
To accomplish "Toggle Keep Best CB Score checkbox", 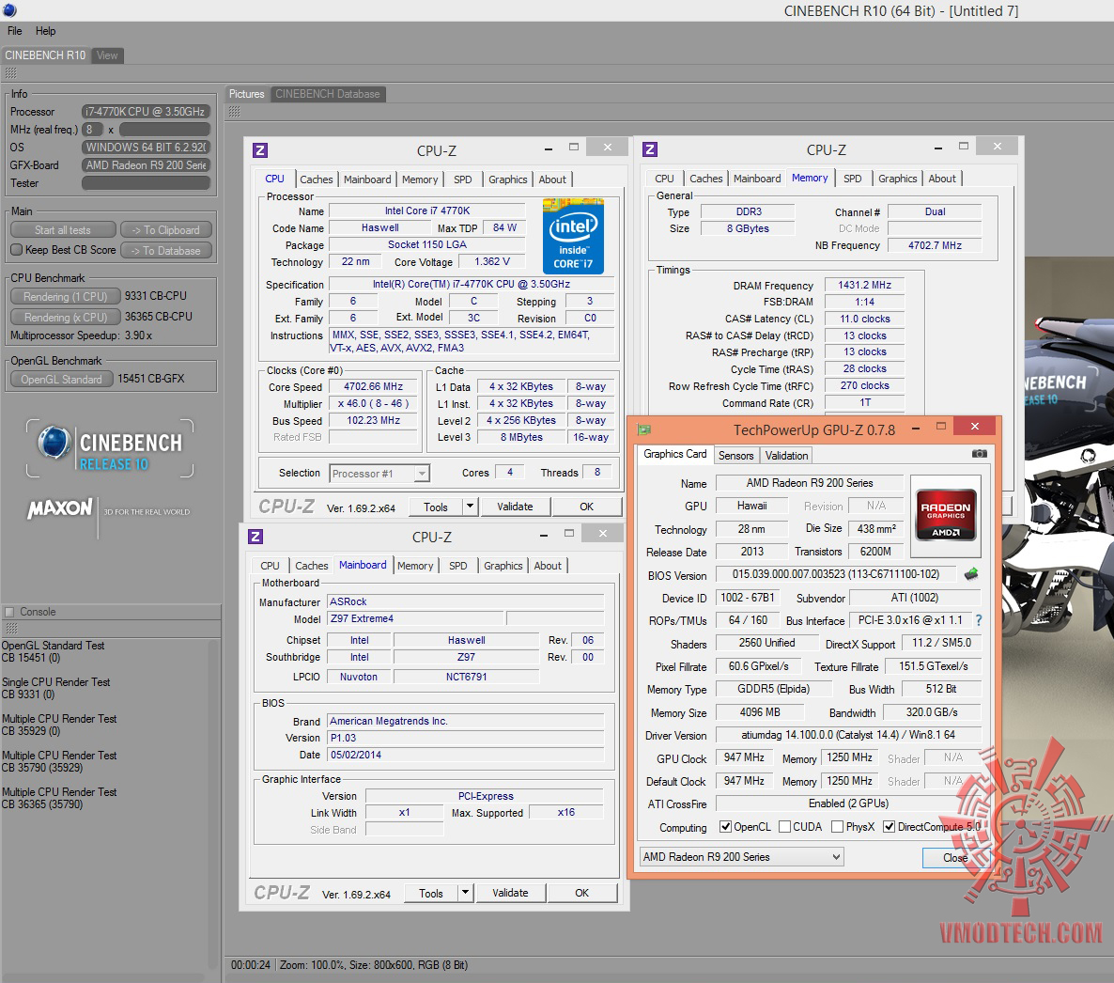I will pos(17,249).
